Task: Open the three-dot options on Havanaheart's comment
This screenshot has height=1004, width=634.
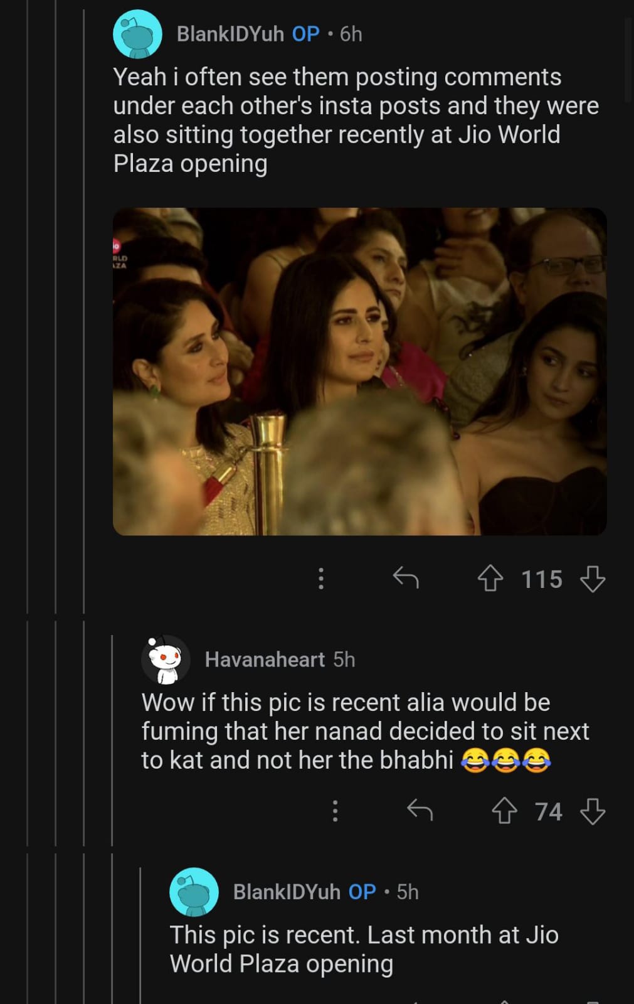Action: pyautogui.click(x=335, y=811)
